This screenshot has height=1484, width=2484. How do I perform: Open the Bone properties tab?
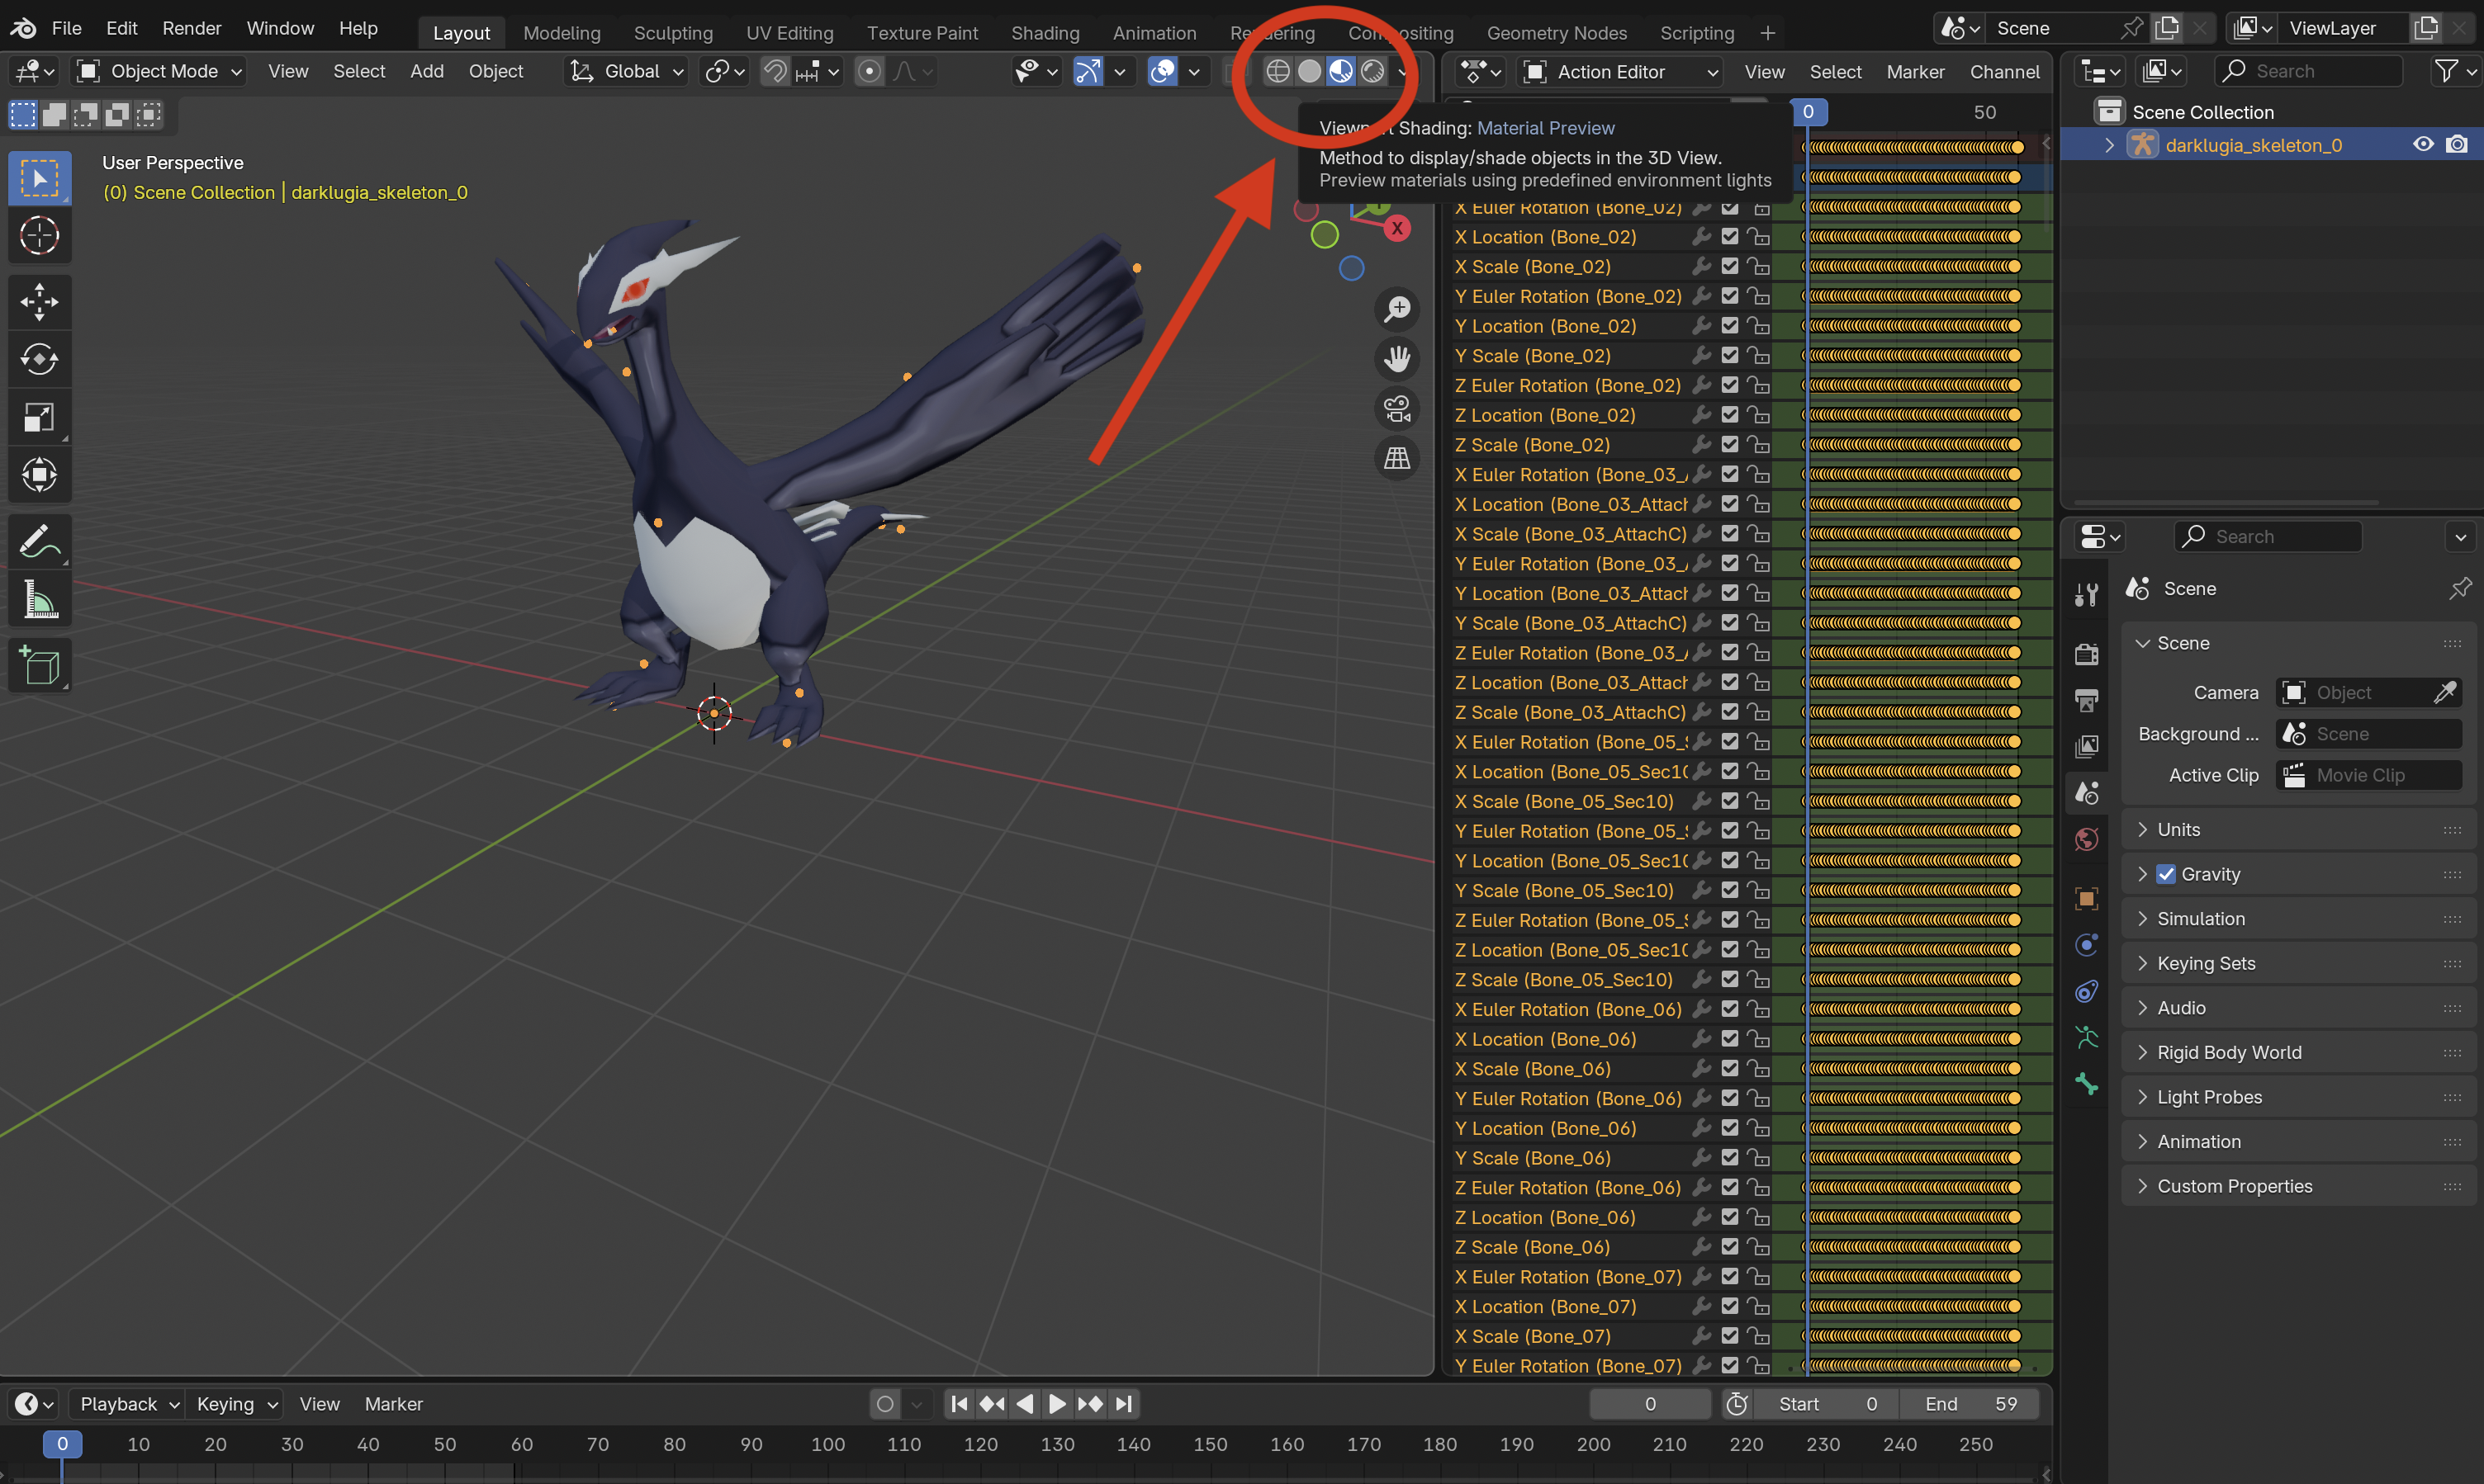(2087, 1083)
